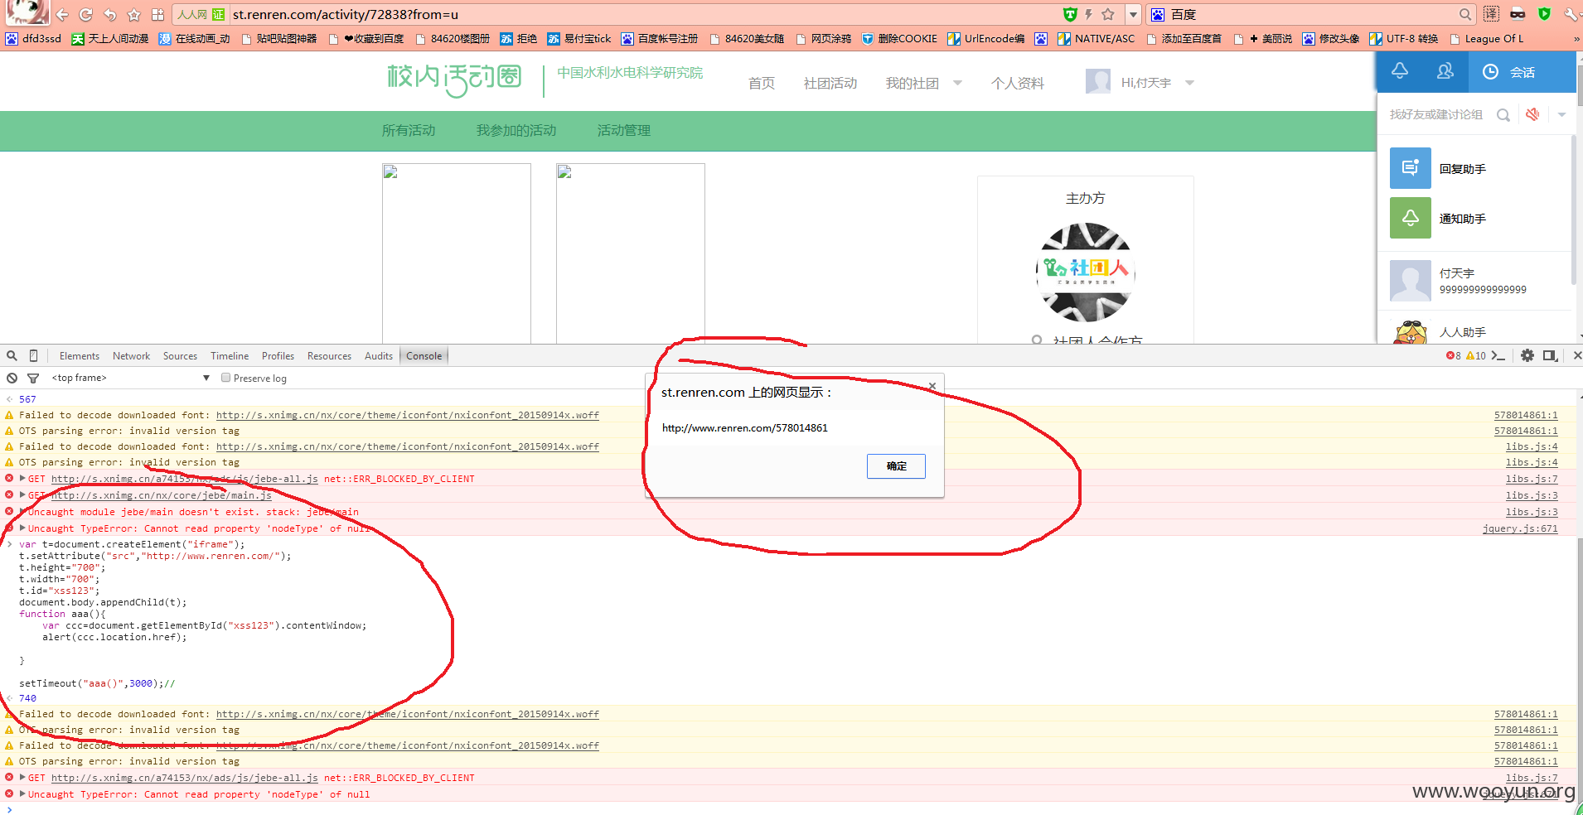Image resolution: width=1583 pixels, height=815 pixels.
Task: Bookmark this page with the address bar star
Action: (x=1108, y=14)
